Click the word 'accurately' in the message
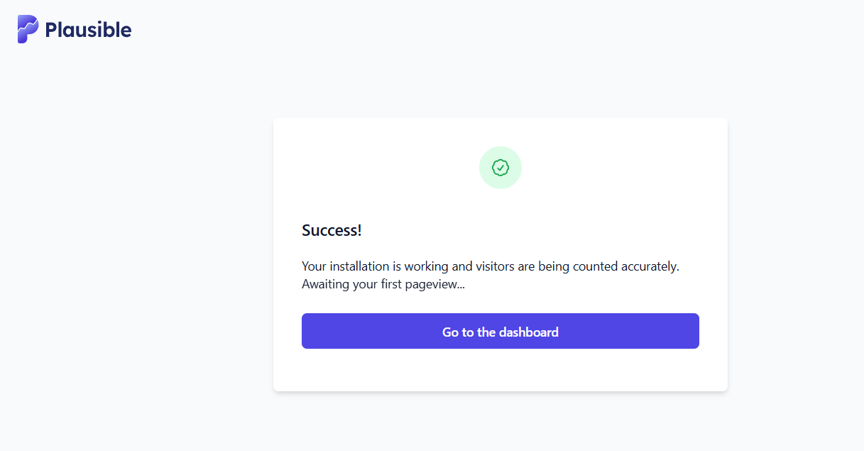 point(649,266)
